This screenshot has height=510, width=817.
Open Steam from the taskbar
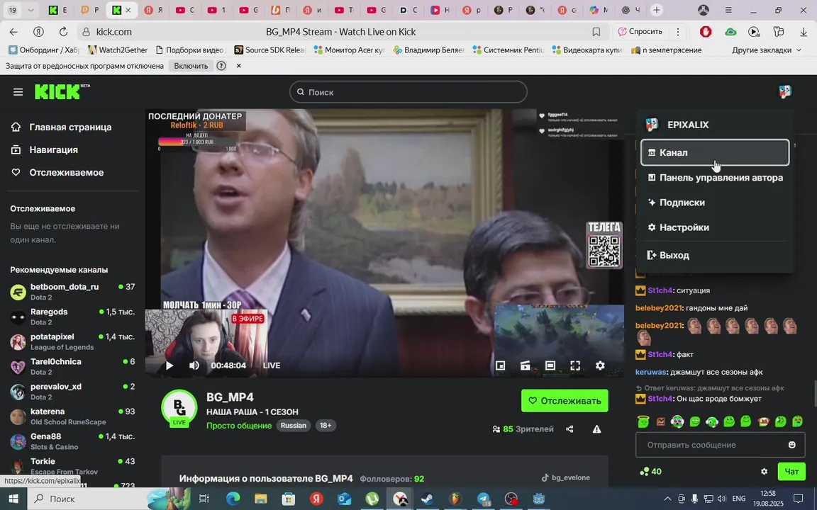pos(427,499)
